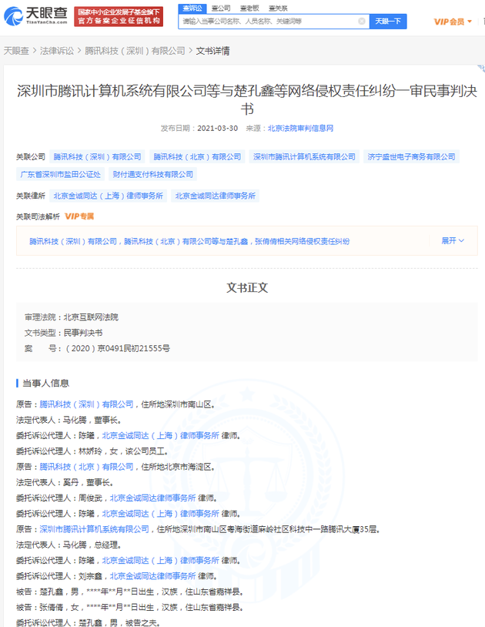485x627 pixels.
Task: Open 法律诉讼 breadcrumb link
Action: 57,51
